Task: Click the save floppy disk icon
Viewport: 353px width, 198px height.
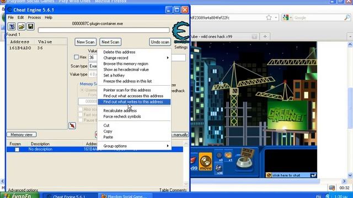Action: [31, 26]
